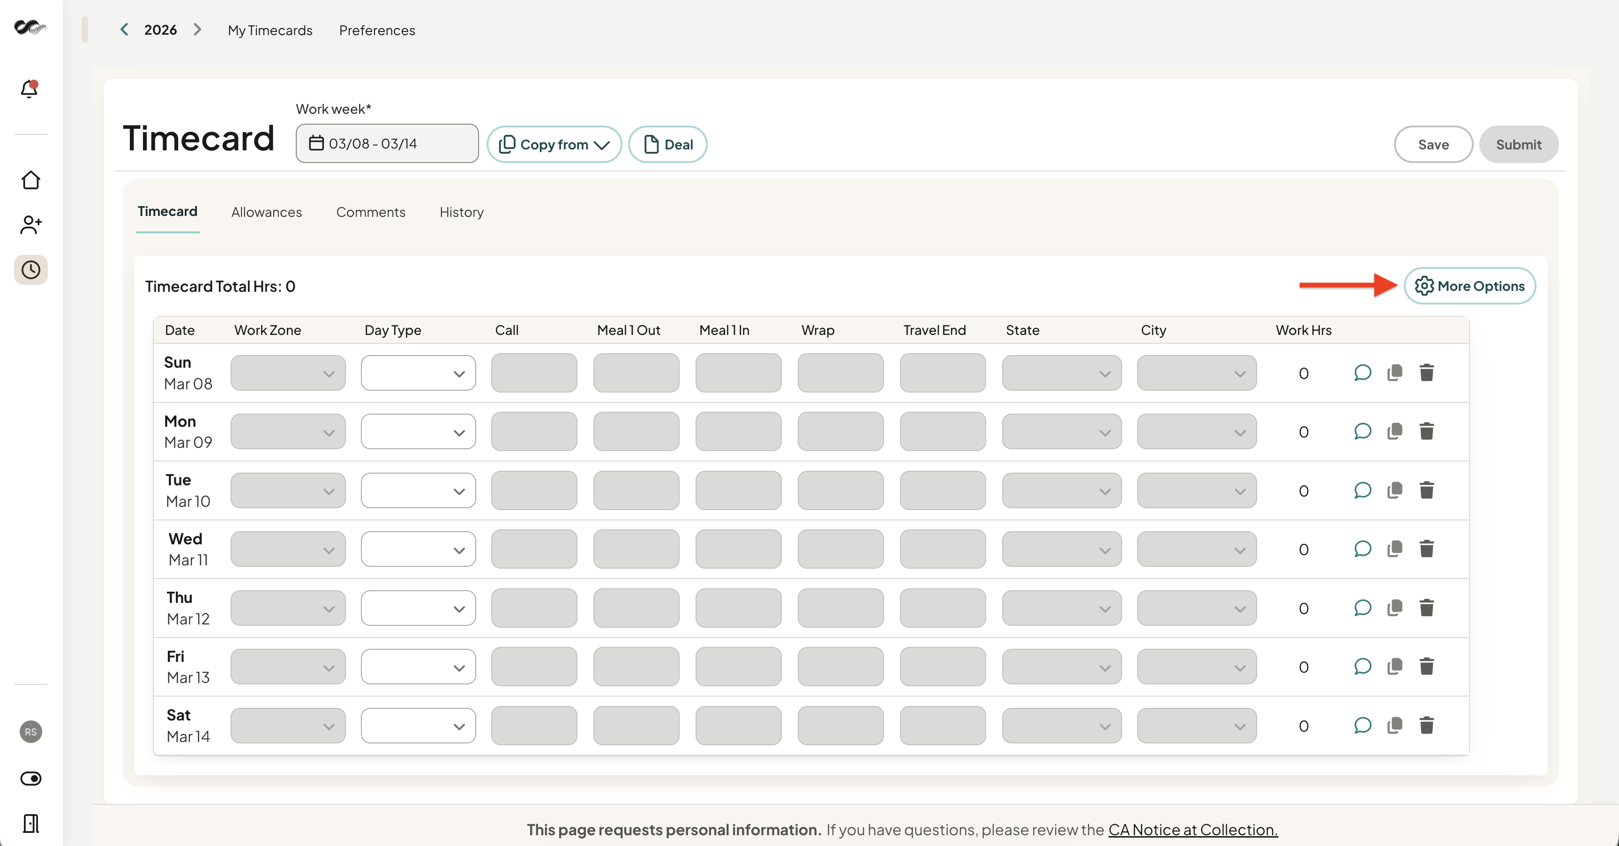Copy the Fri Mar 13 row

(1394, 667)
